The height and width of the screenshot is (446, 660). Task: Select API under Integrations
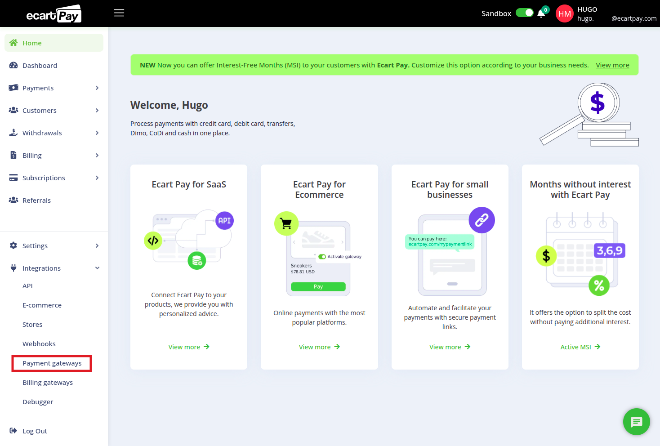[27, 286]
